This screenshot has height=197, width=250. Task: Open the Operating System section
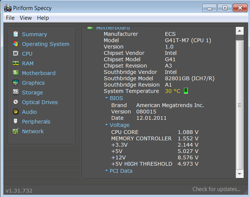pos(46,44)
